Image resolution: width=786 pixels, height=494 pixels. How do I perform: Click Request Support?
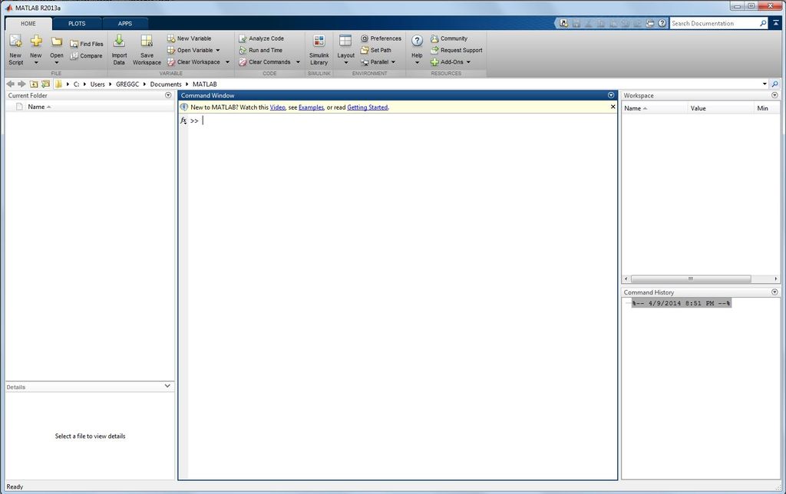[x=456, y=50]
